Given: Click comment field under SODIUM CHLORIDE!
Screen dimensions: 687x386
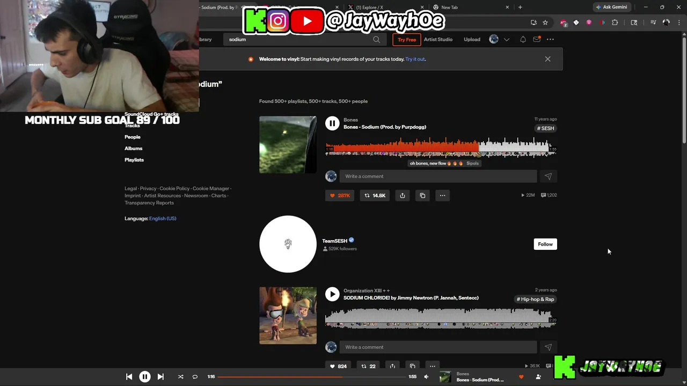Looking at the screenshot, I should coord(438,347).
